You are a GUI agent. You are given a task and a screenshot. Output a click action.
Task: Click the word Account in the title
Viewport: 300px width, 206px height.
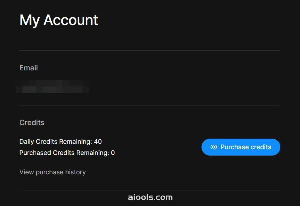[71, 20]
